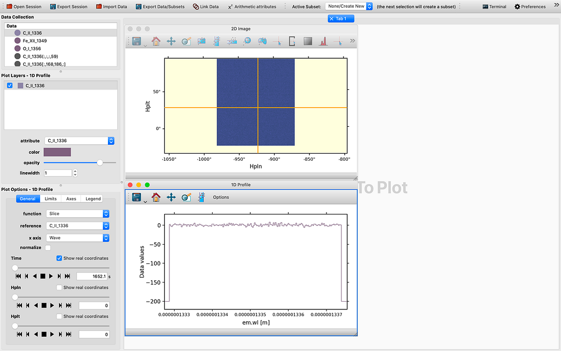Activate the zoom tool in 1D Profile toolbar
The image size is (561, 351).
(x=186, y=197)
